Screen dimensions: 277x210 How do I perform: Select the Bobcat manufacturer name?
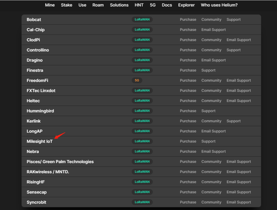34,19
